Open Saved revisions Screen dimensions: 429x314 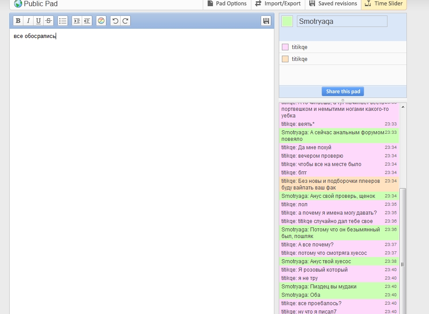tap(333, 4)
